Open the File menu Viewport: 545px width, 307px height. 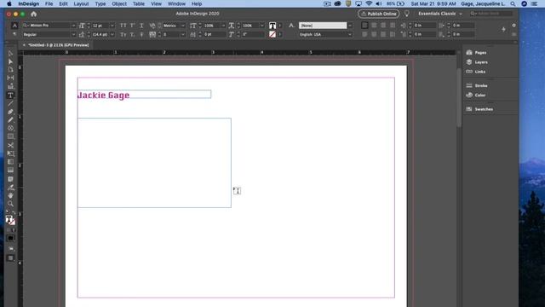(x=49, y=3)
